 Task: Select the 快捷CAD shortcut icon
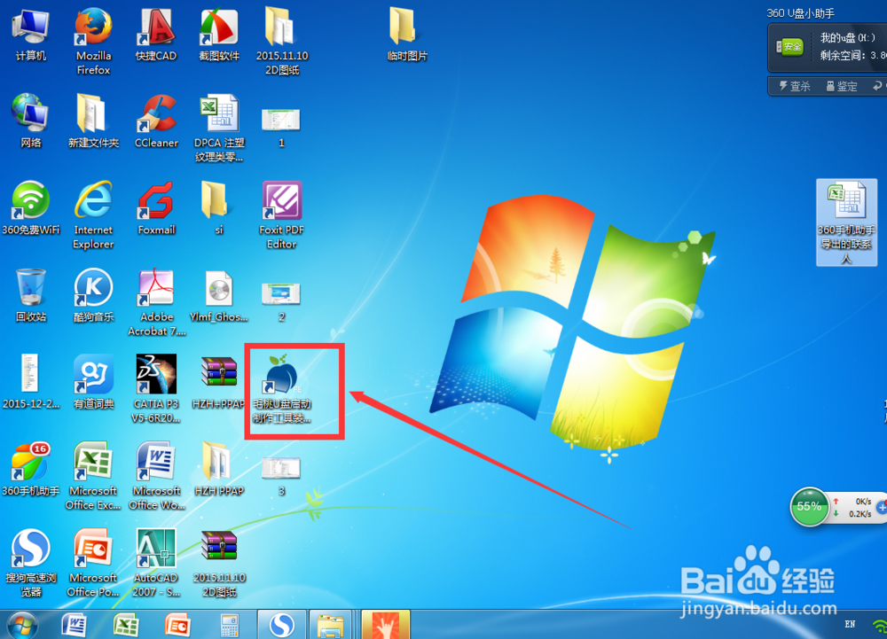click(x=156, y=35)
